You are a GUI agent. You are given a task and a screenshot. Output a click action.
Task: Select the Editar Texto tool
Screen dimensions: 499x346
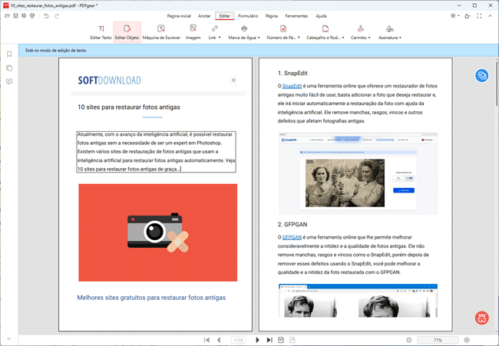coord(101,32)
